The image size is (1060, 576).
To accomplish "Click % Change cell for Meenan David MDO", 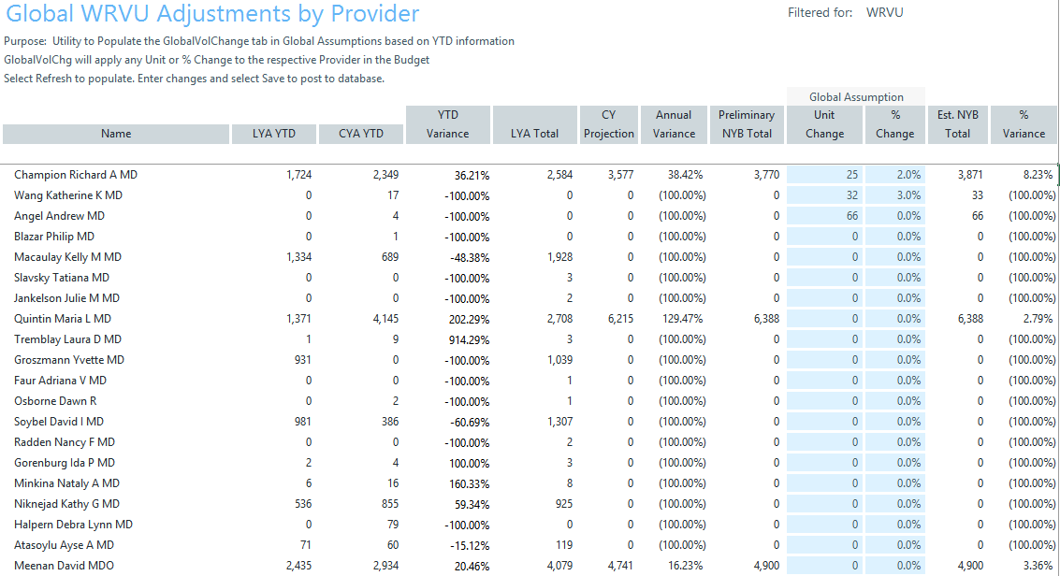I will point(894,566).
